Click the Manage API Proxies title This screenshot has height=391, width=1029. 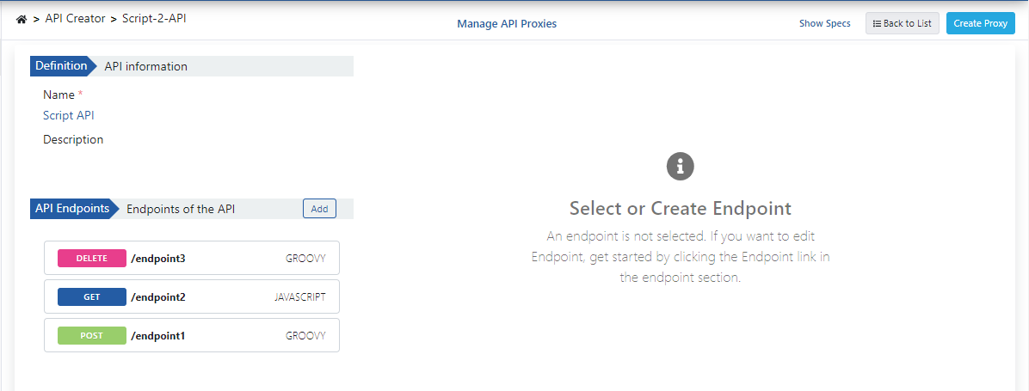pyautogui.click(x=507, y=24)
